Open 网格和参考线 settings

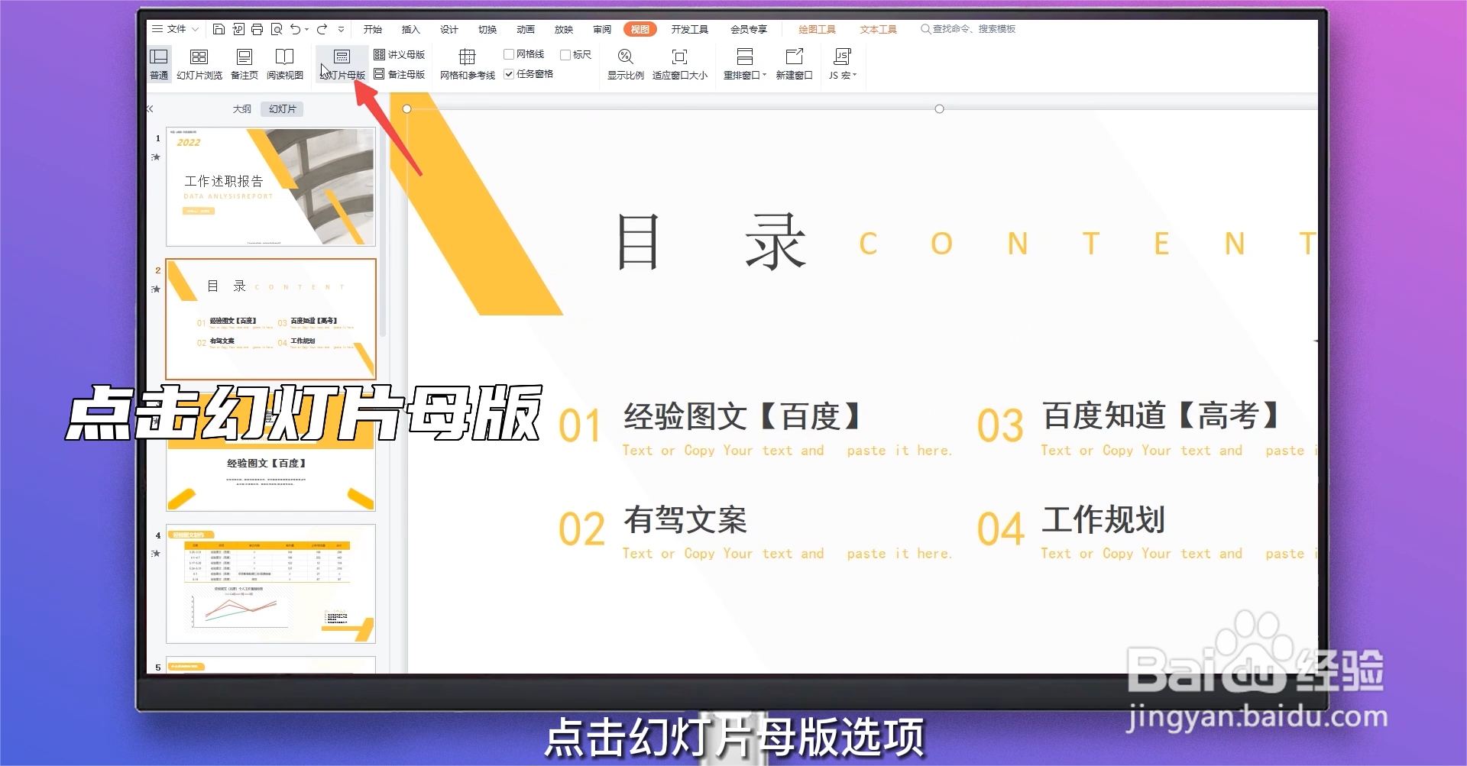point(468,64)
